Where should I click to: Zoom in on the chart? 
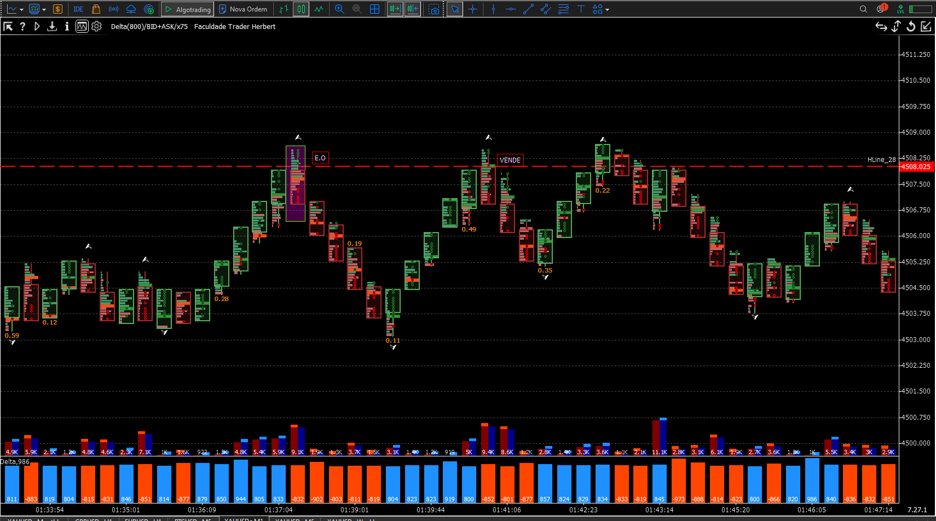pyautogui.click(x=339, y=9)
